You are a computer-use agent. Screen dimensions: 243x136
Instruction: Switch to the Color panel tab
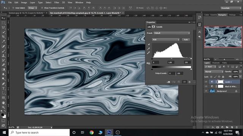click(207, 15)
